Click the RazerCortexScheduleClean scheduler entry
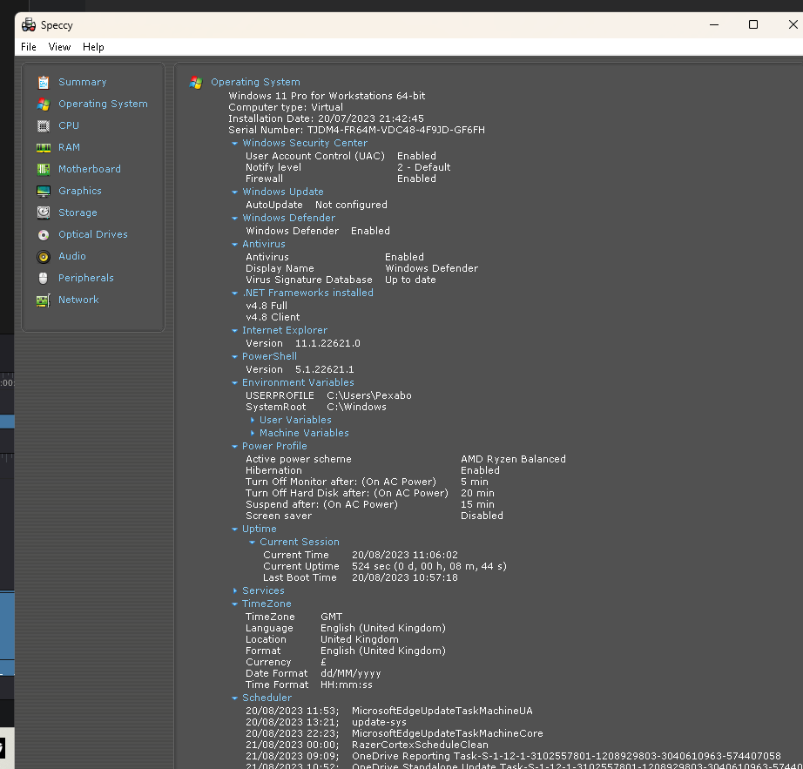 [420, 745]
